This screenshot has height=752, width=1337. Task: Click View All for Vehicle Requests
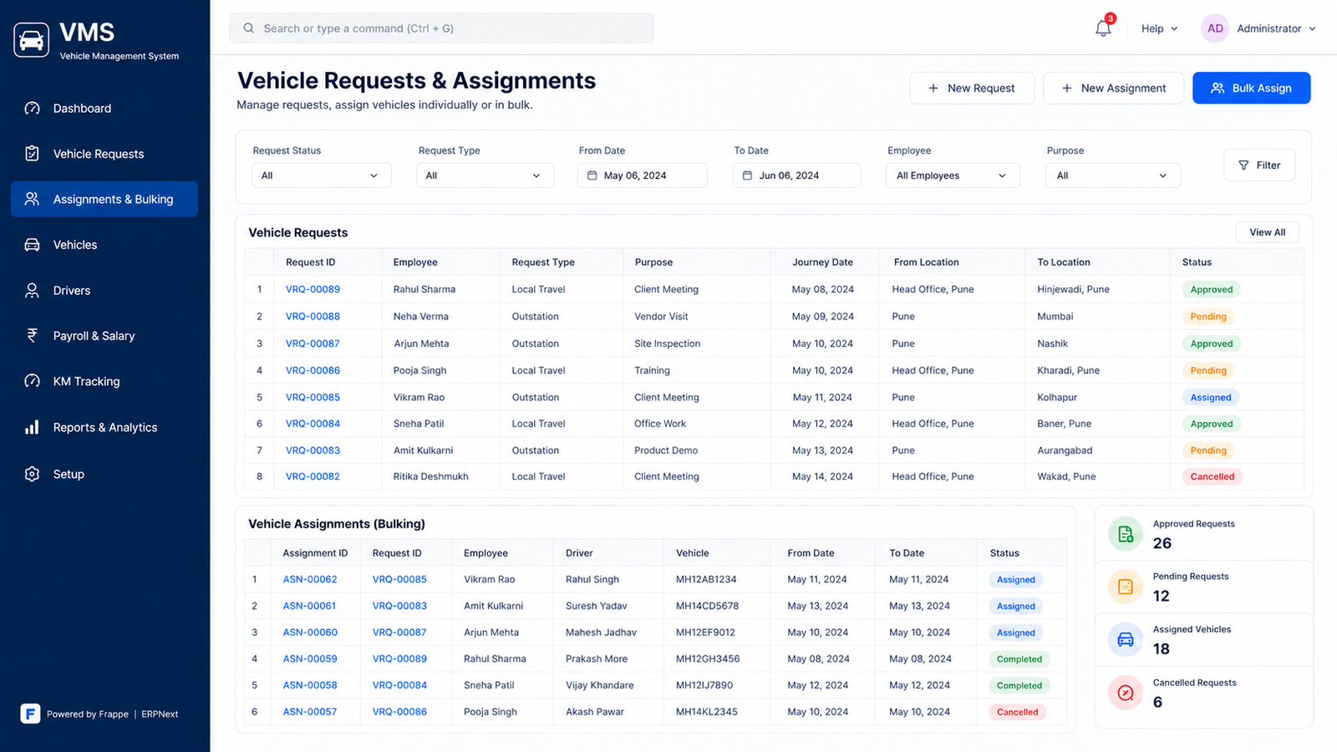(1267, 232)
